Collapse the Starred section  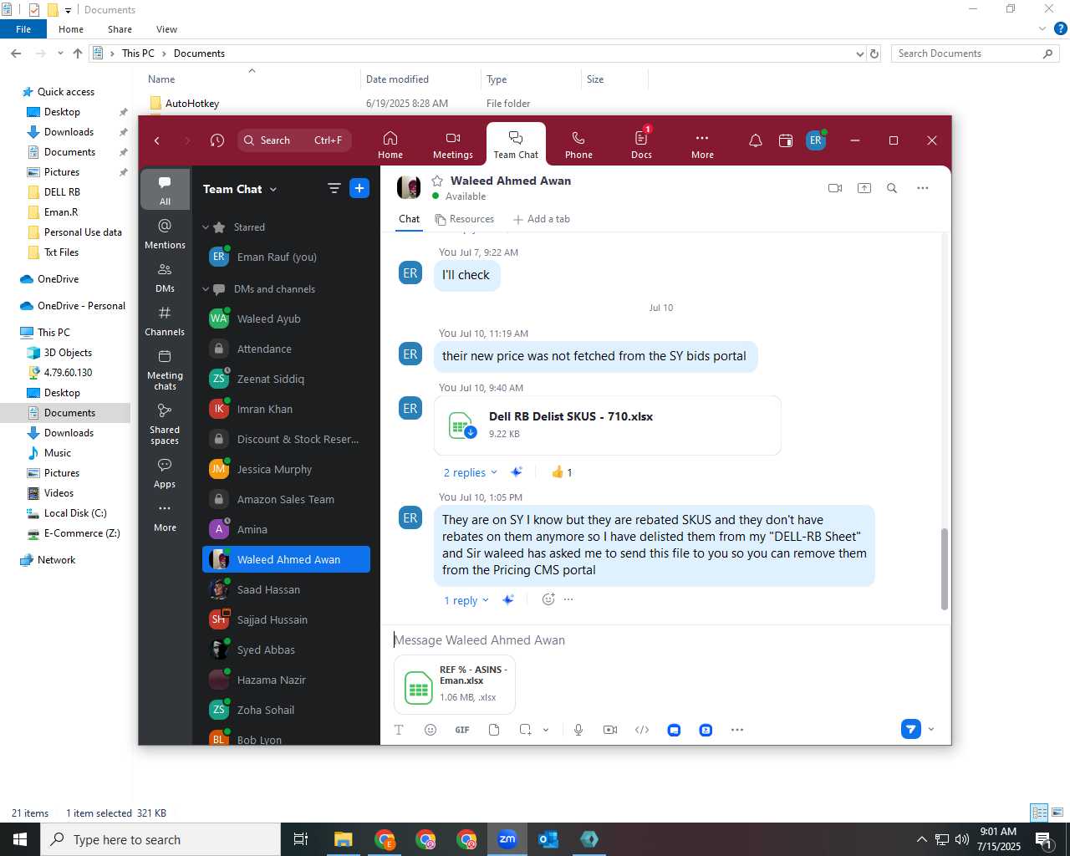(x=206, y=227)
